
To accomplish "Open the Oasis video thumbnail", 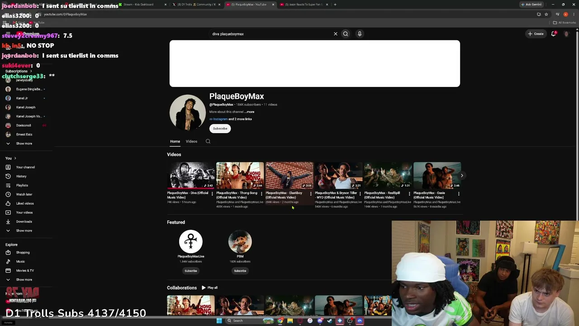I will point(437,175).
